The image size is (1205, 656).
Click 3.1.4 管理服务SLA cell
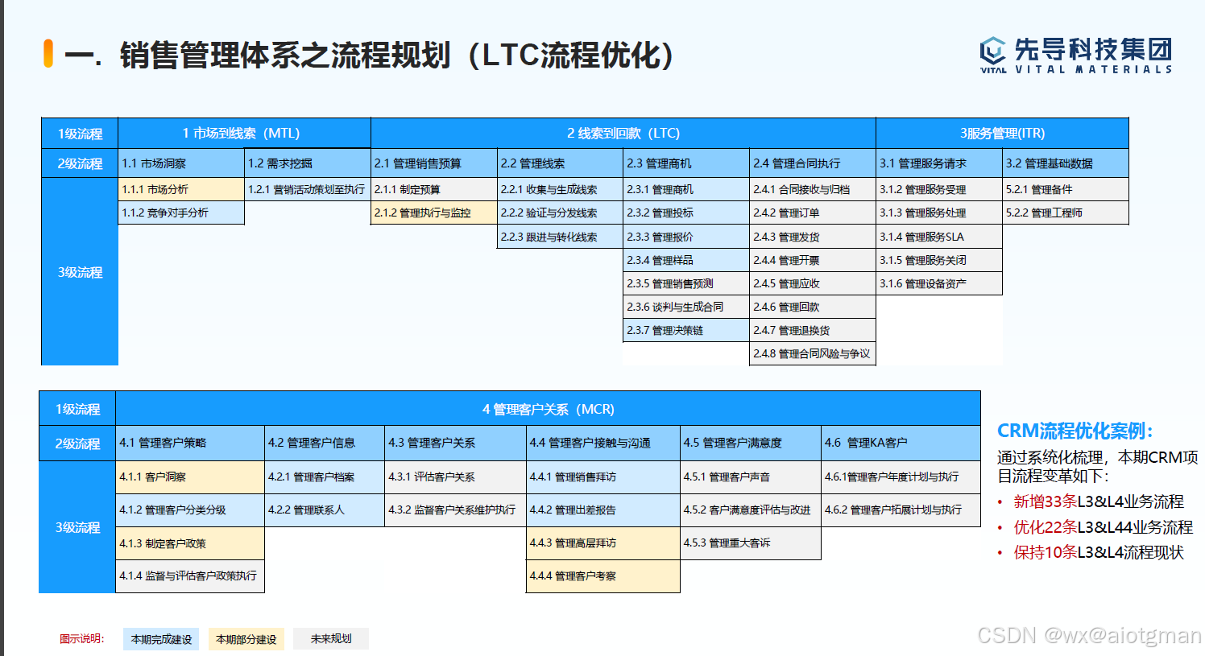click(x=939, y=237)
